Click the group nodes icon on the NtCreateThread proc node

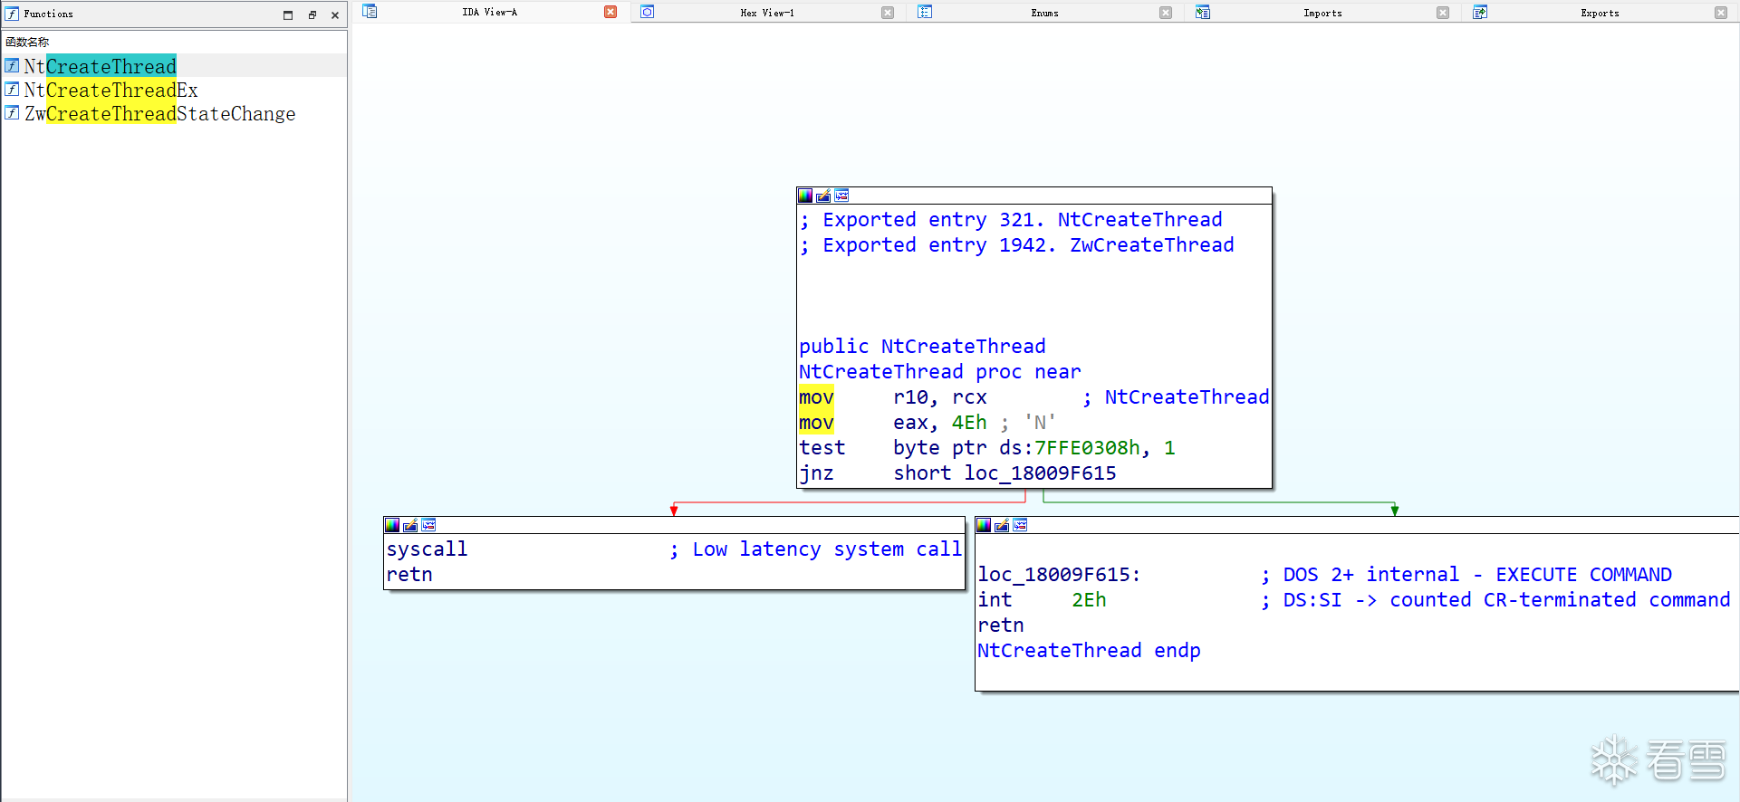coord(841,196)
